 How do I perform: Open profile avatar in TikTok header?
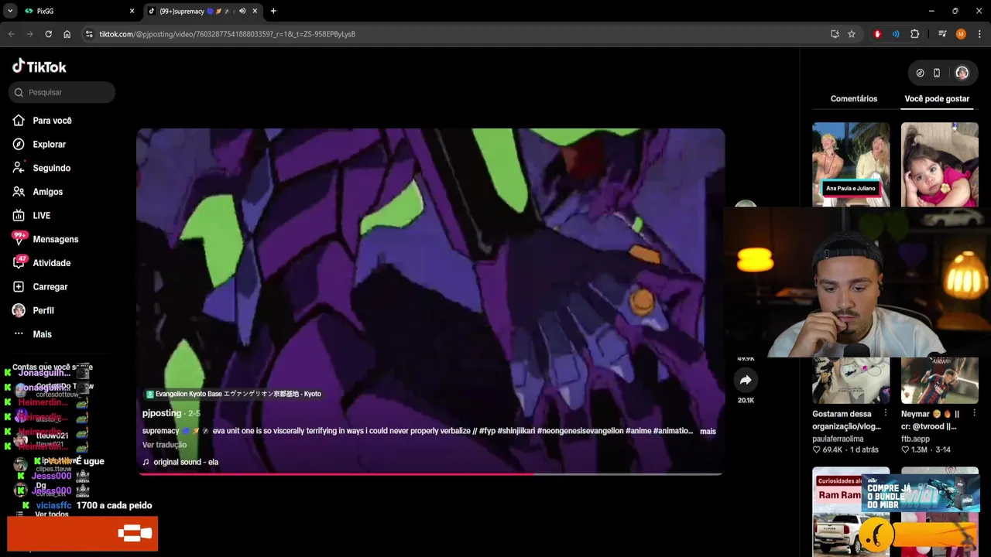pyautogui.click(x=962, y=73)
